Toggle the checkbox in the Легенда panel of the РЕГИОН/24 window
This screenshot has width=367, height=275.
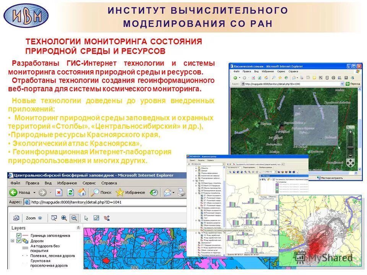click(274, 180)
